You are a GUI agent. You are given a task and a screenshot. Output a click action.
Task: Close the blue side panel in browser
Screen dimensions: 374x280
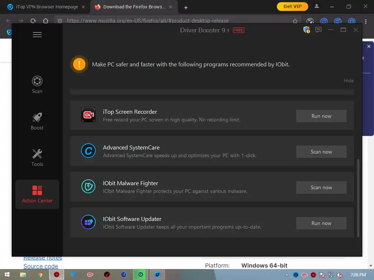pos(369,46)
